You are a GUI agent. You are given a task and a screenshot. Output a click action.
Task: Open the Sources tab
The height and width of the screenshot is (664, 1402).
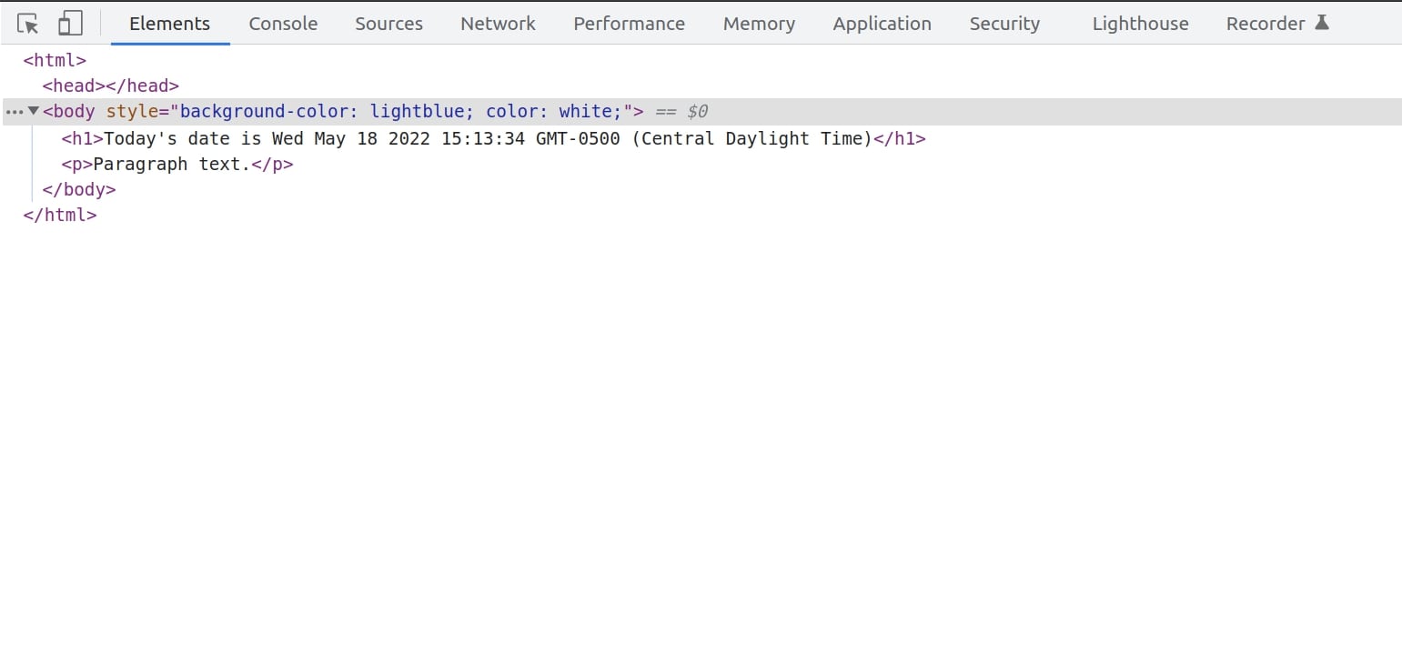(x=388, y=24)
